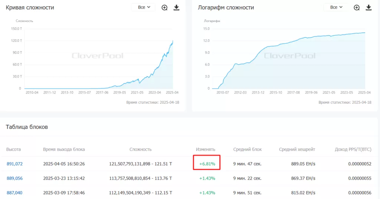Zoom into the Кривая сложности chart

click(x=164, y=7)
